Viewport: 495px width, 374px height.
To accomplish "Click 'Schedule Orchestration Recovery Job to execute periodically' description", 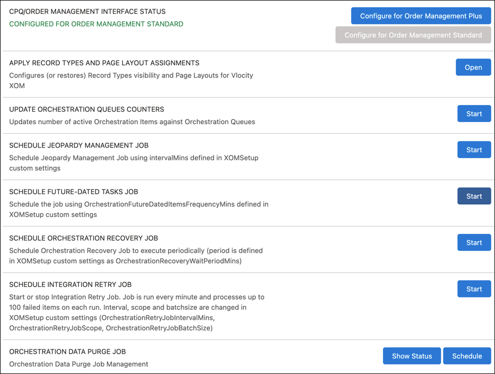I will 136,256.
